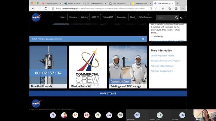Open the Astronaut Douglas Hurley link
This screenshot has width=216, height=121.
(x=162, y=71)
